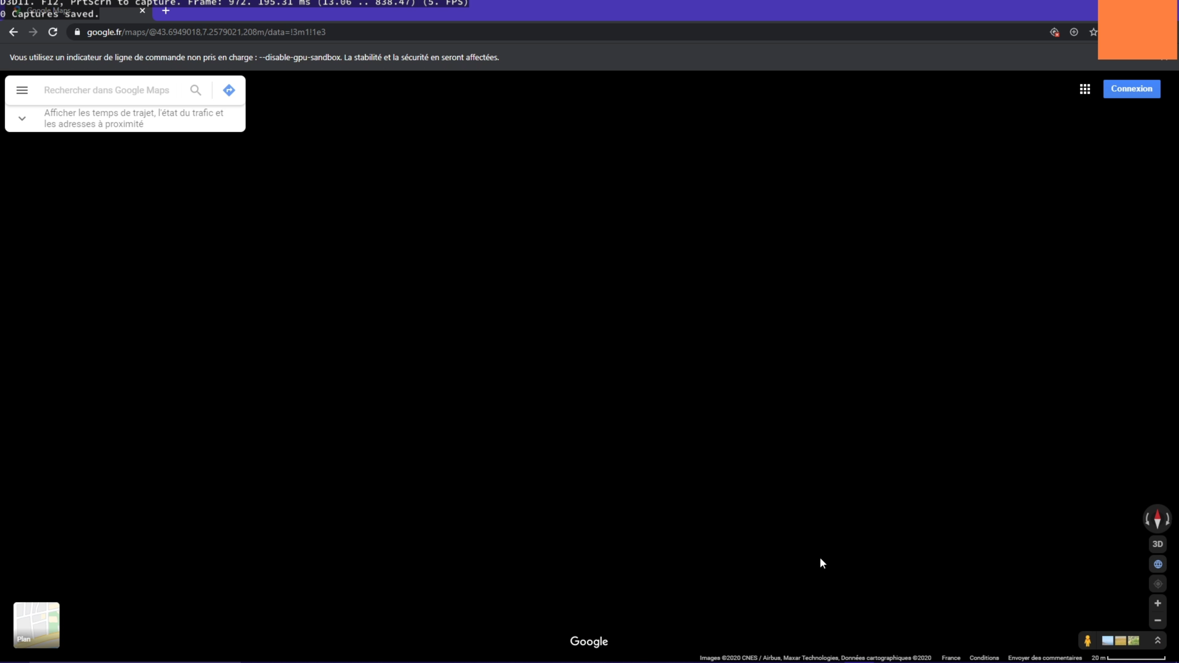The height and width of the screenshot is (663, 1179).
Task: Open a new browser tab
Action: [166, 10]
